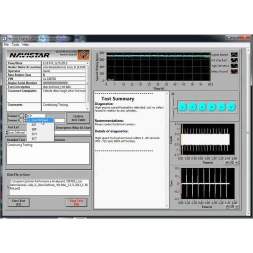
Task: Choose EBP in the sensor dropdown
Action: tap(34, 129)
